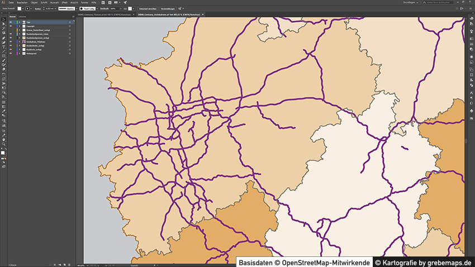Image resolution: width=475 pixels, height=267 pixels.
Task: Toggle visibility of the Hintergrund layer
Action: (11, 54)
